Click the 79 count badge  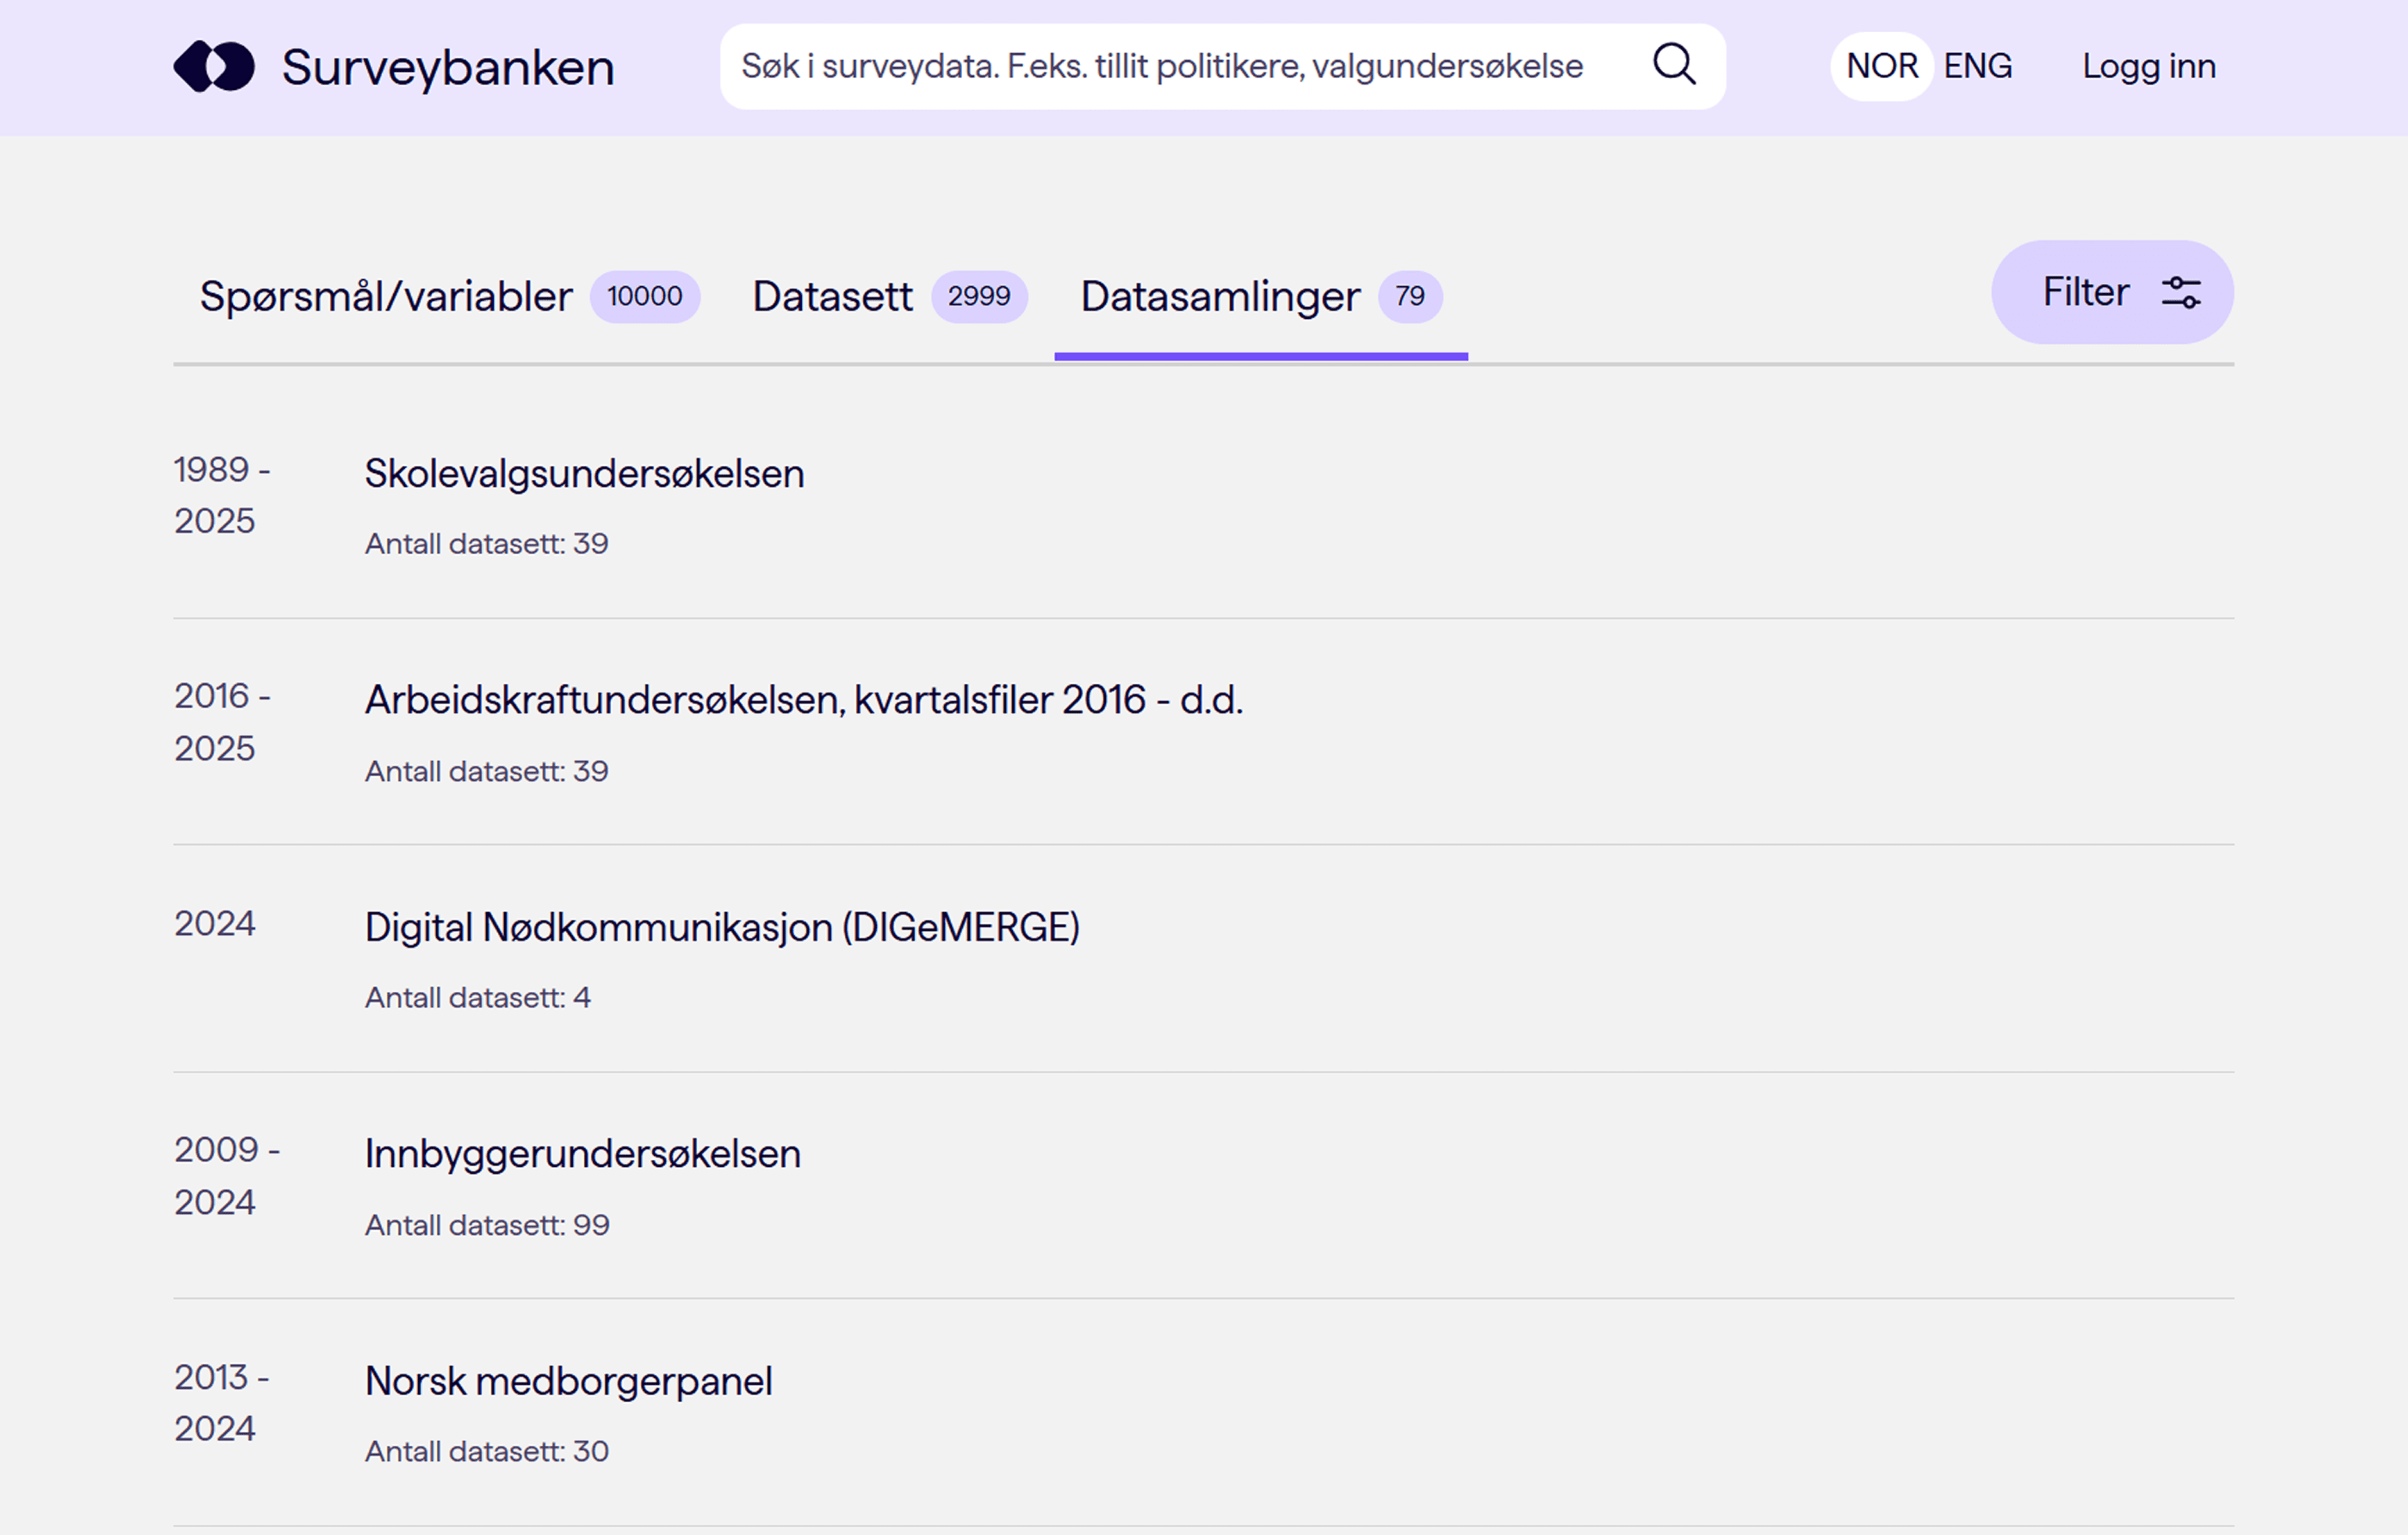[x=1410, y=297]
